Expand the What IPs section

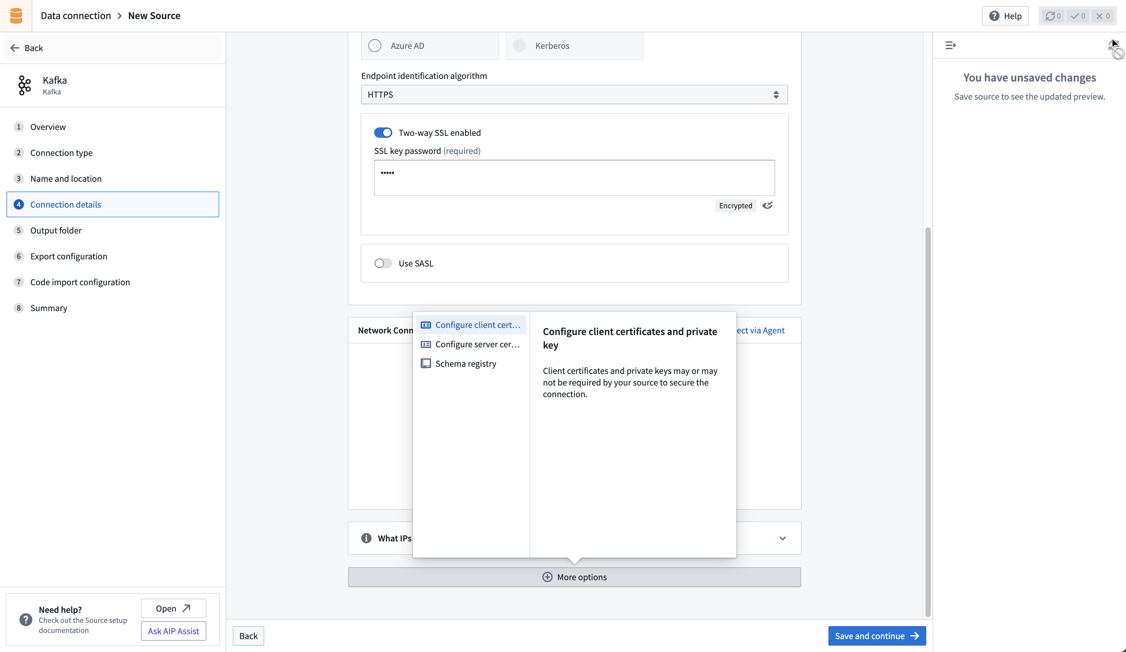[x=782, y=538]
